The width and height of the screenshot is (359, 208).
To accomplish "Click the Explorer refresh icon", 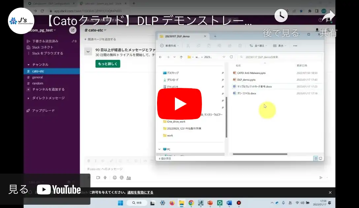I will [231, 57].
